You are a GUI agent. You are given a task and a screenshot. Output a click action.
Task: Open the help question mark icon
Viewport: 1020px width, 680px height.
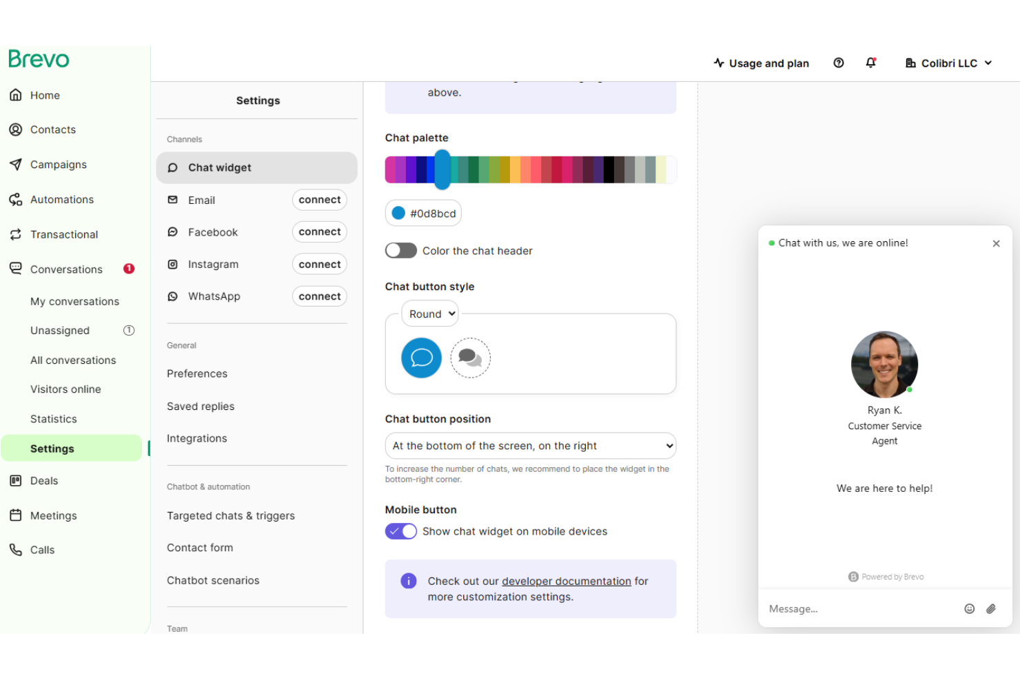(838, 63)
